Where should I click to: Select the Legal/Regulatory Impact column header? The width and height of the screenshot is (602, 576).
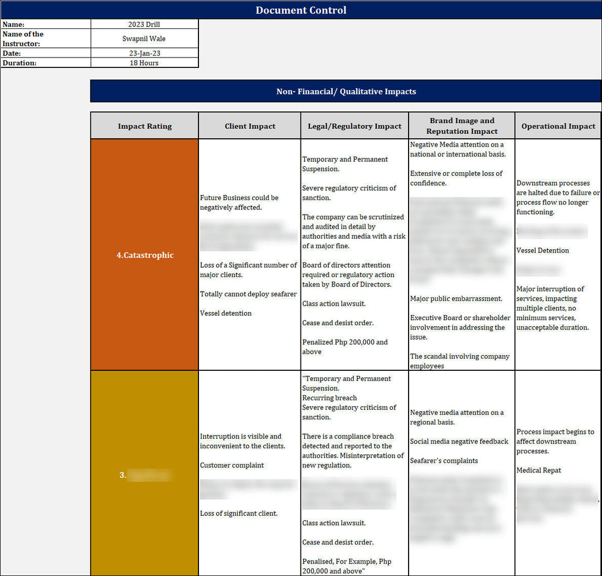click(x=355, y=126)
